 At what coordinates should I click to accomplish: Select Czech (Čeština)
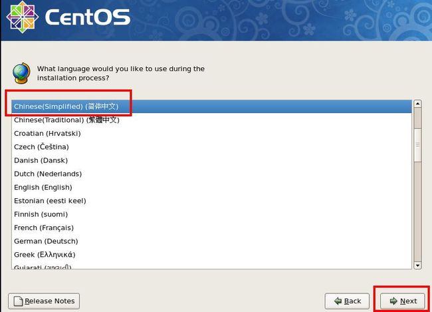point(211,147)
